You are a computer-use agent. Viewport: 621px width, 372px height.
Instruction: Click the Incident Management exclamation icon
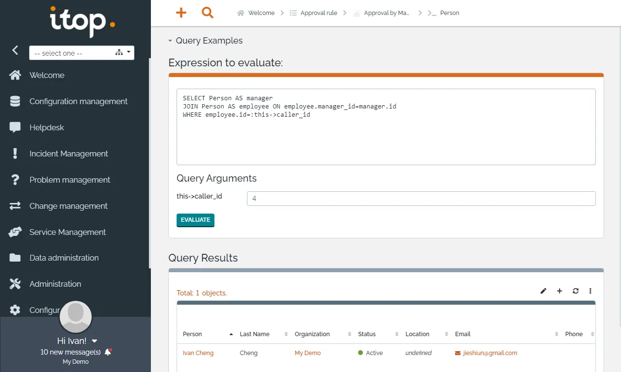[x=15, y=154]
